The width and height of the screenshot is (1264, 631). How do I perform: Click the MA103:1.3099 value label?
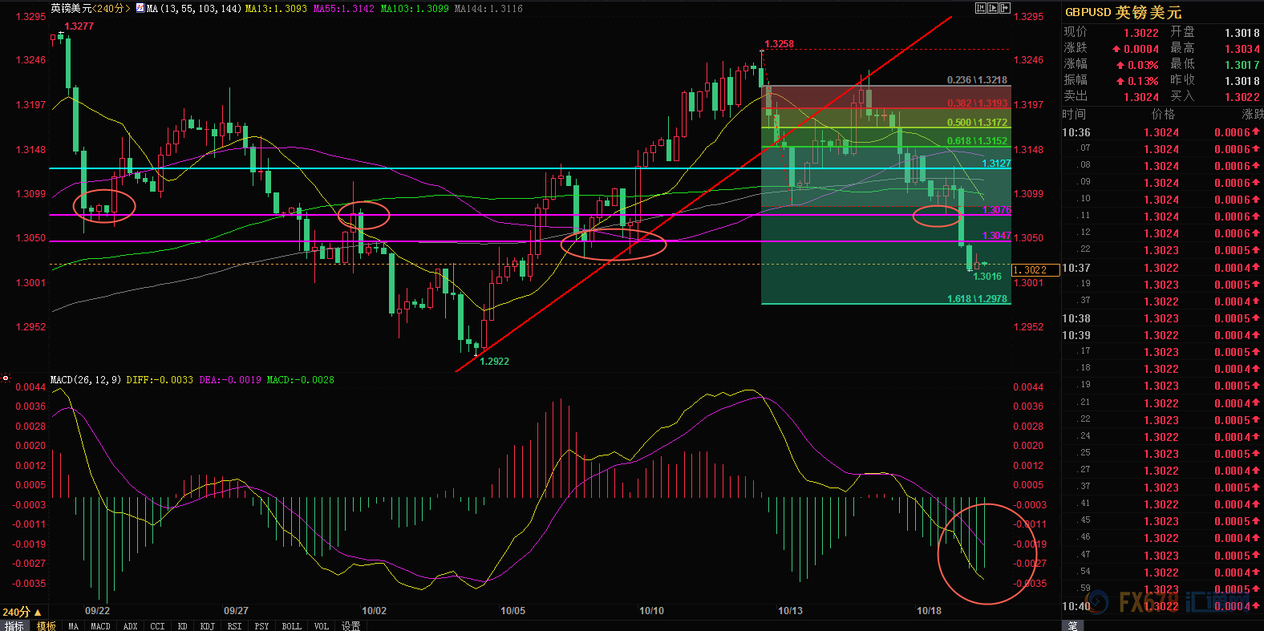(415, 9)
